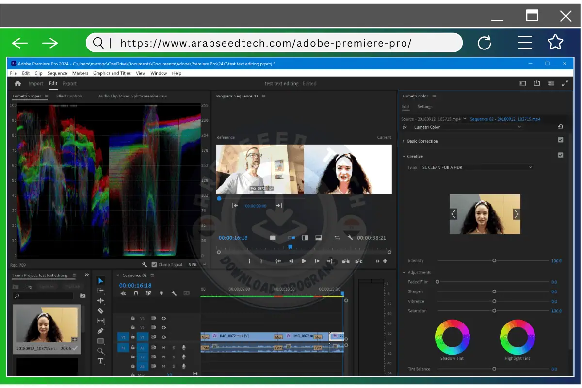Uncheck the Creative section checkbox
Image resolution: width=582 pixels, height=388 pixels.
[x=561, y=156]
